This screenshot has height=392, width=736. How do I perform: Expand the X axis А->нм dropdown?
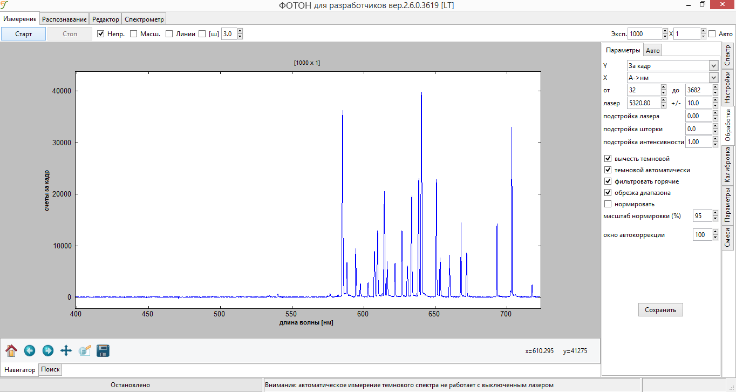pos(672,77)
